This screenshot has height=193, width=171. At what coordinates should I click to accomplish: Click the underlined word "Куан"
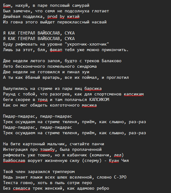point(114,161)
